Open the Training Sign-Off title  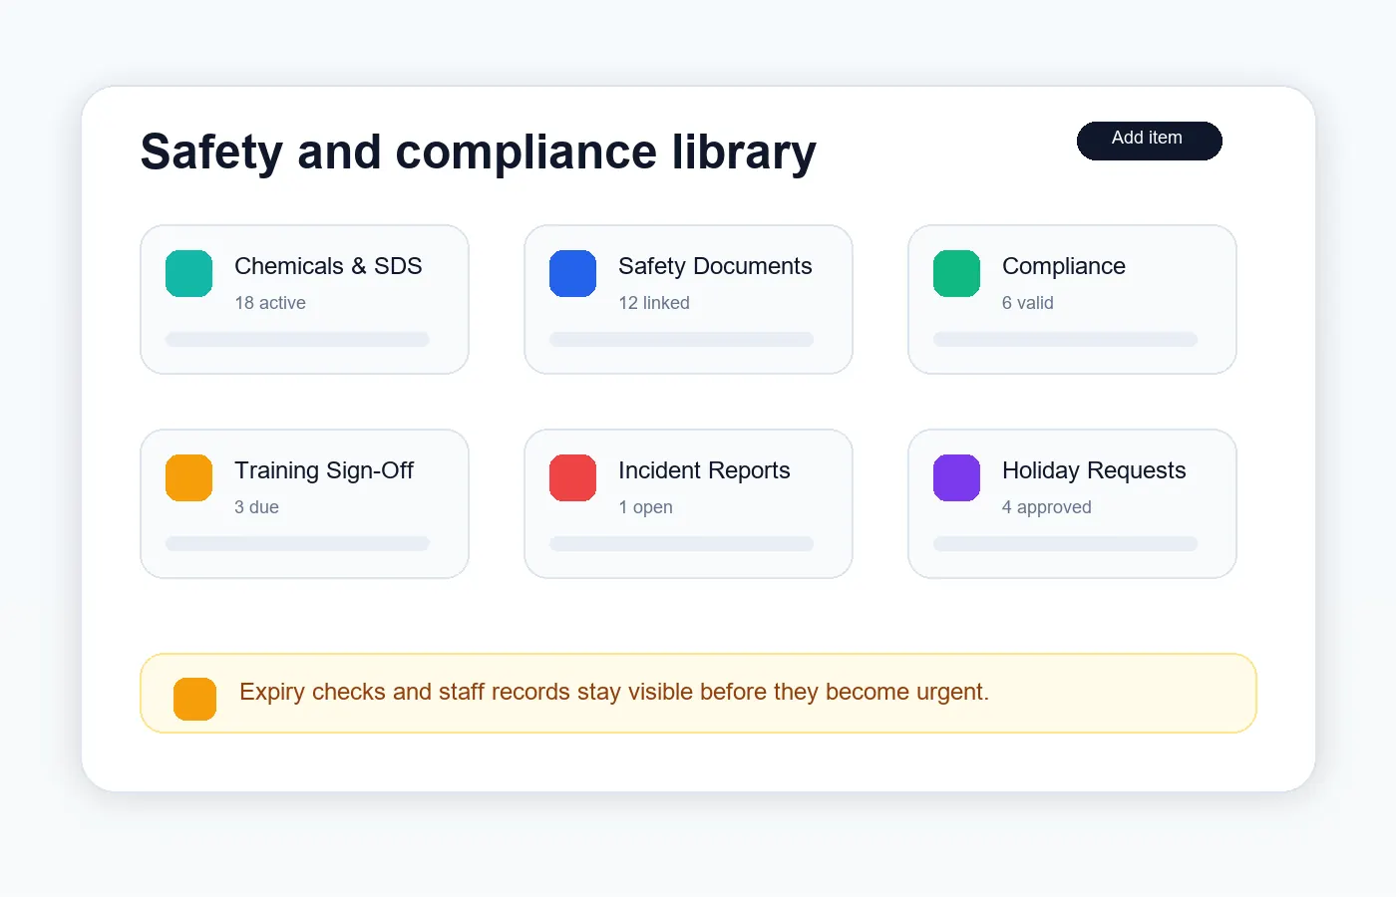point(324,470)
